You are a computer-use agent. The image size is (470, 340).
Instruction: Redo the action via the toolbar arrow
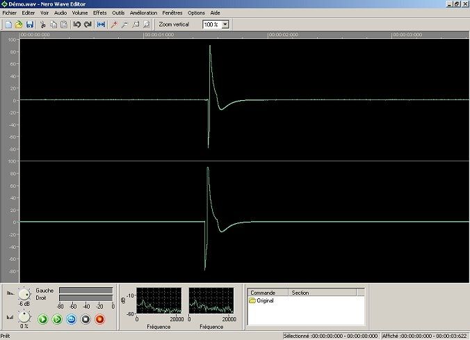point(88,24)
